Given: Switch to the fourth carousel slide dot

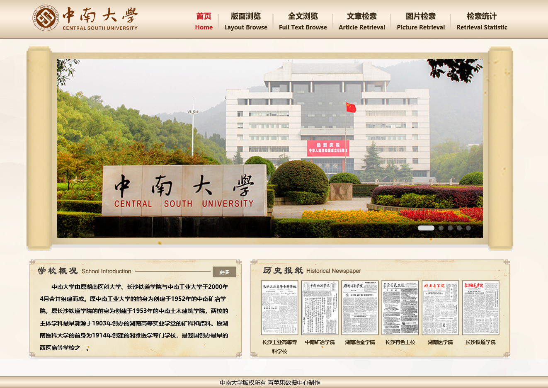Looking at the screenshot, I should point(459,228).
